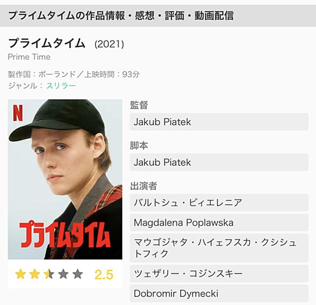Click the half-filled third star
Image resolution: width=316 pixels, height=305 pixels.
coord(49,274)
